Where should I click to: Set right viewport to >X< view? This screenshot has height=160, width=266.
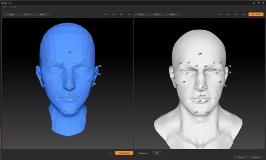tap(221, 15)
